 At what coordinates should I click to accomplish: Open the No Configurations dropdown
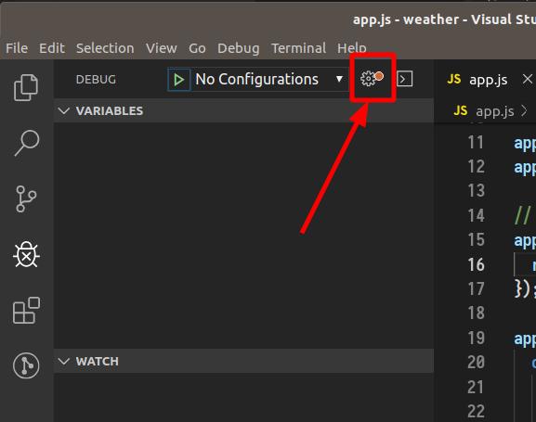click(268, 80)
